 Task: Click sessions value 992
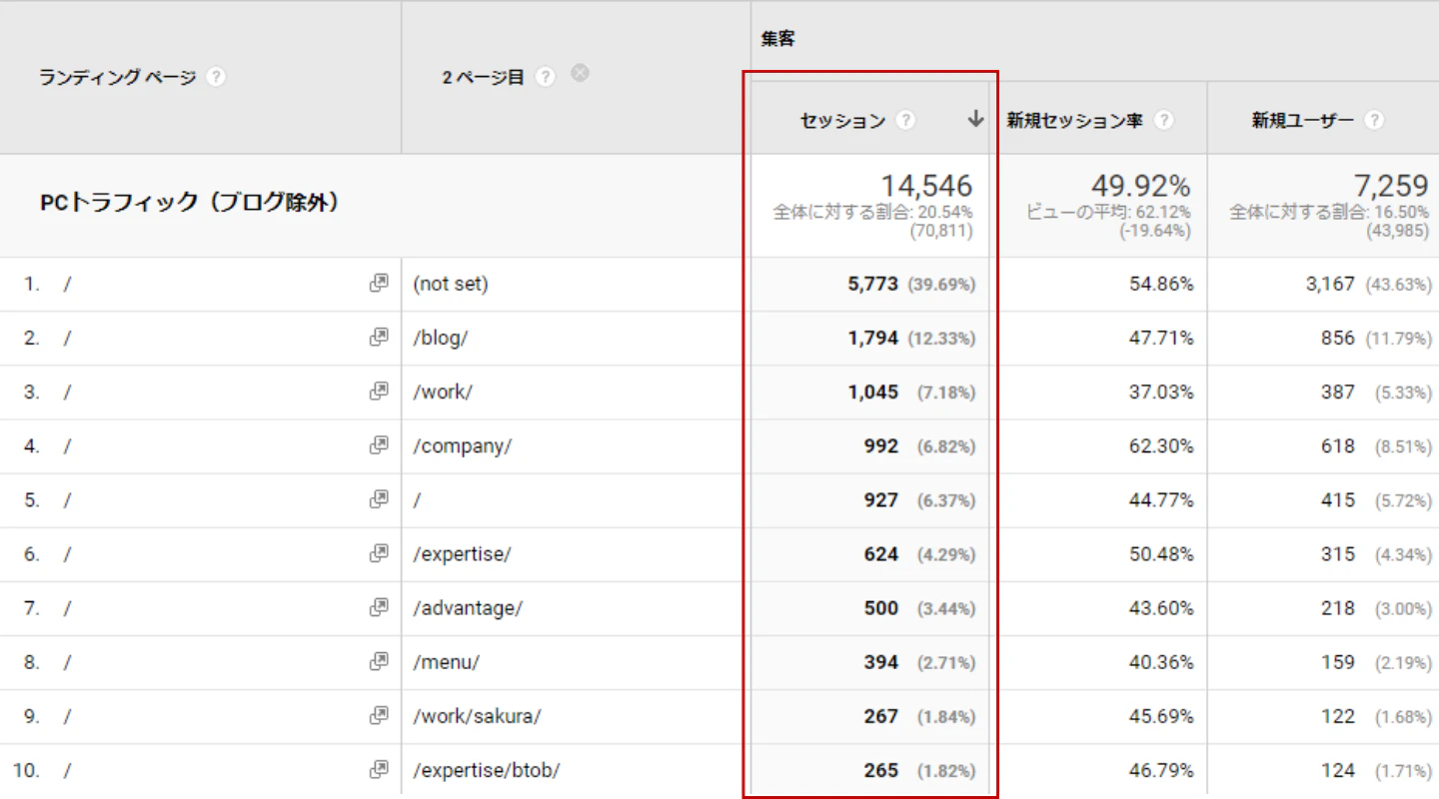pyautogui.click(x=881, y=445)
